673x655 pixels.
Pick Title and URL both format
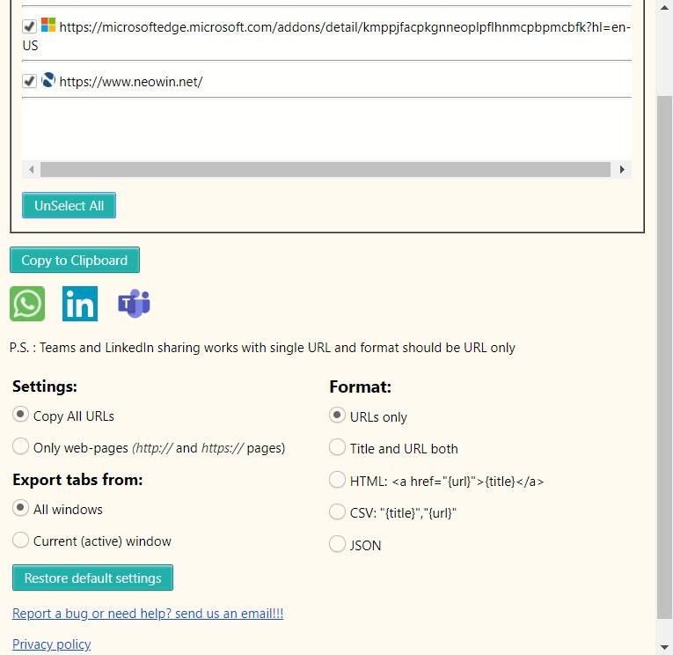click(337, 447)
